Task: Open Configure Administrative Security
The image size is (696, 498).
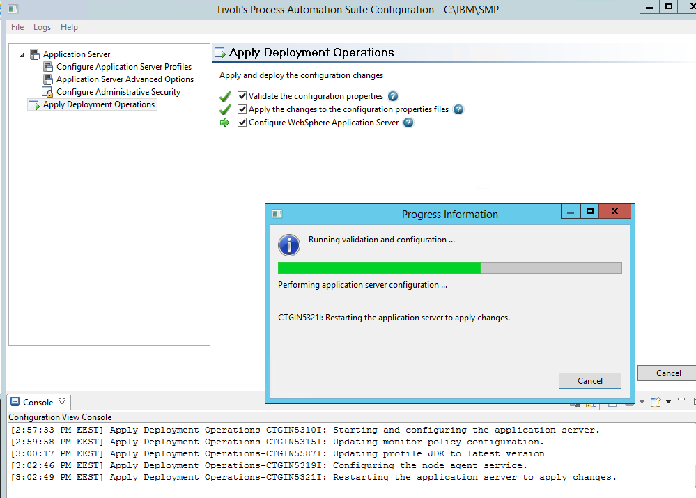Action: (x=118, y=92)
